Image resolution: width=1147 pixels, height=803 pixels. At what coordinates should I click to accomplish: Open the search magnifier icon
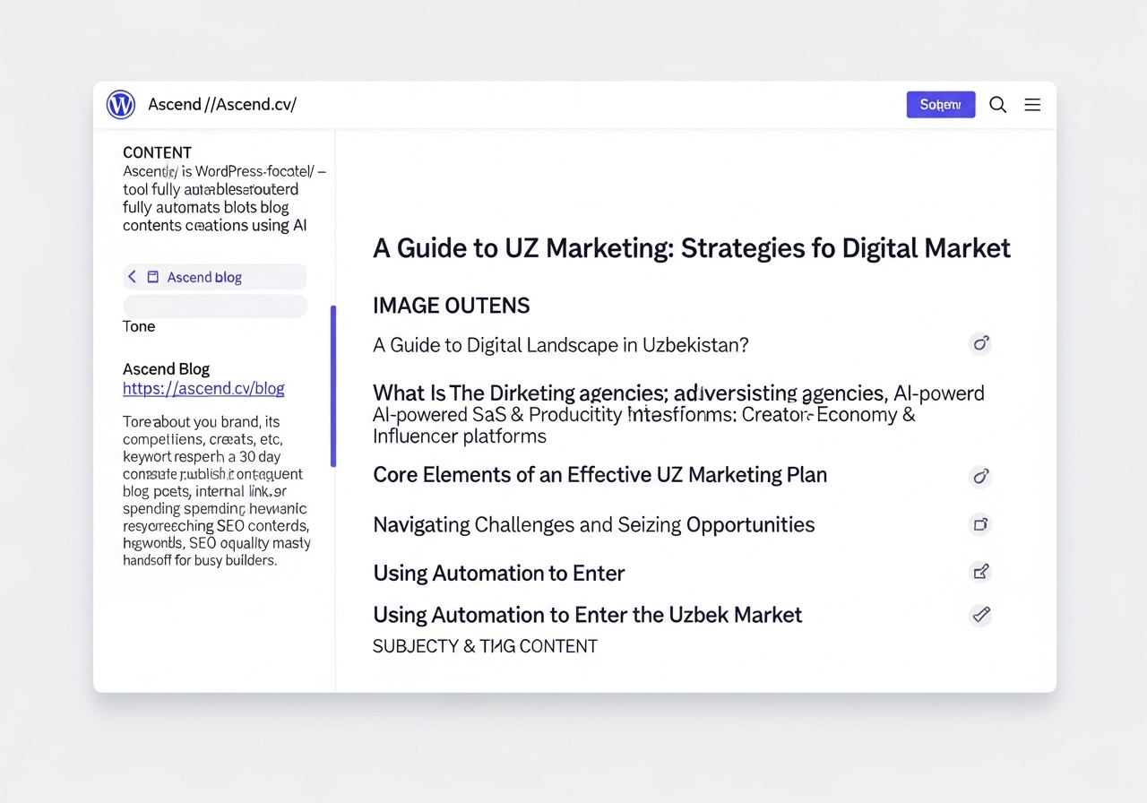(997, 105)
